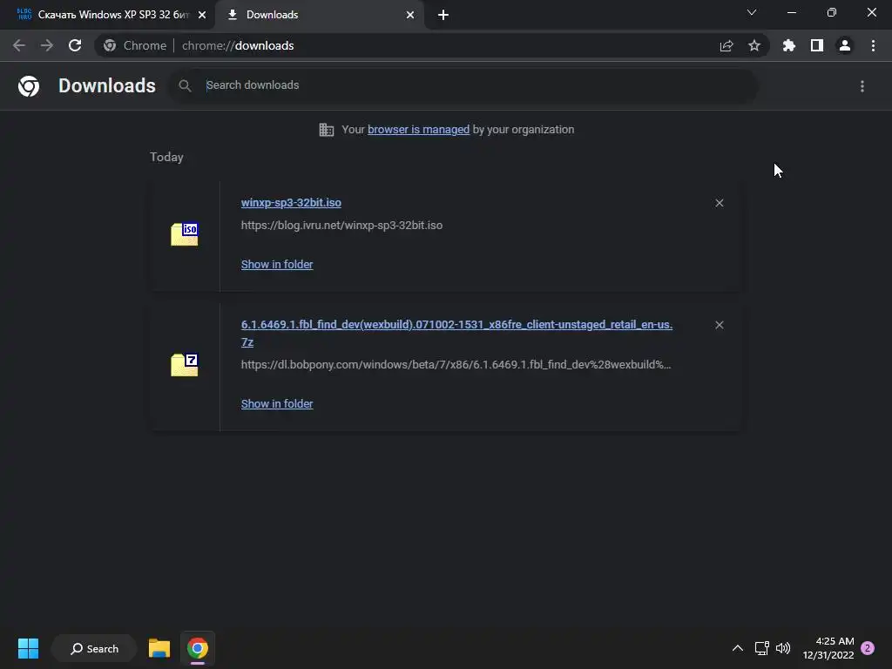Image resolution: width=892 pixels, height=669 pixels.
Task: Open the winxp-sp3-32bit.iso file link
Action: pos(291,202)
